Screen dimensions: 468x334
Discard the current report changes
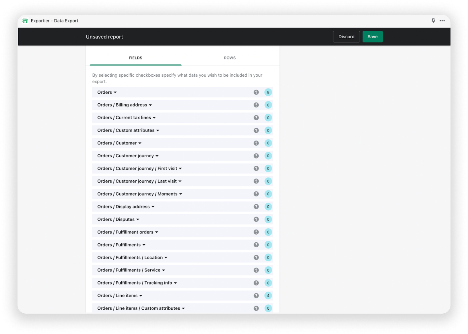[x=346, y=36]
